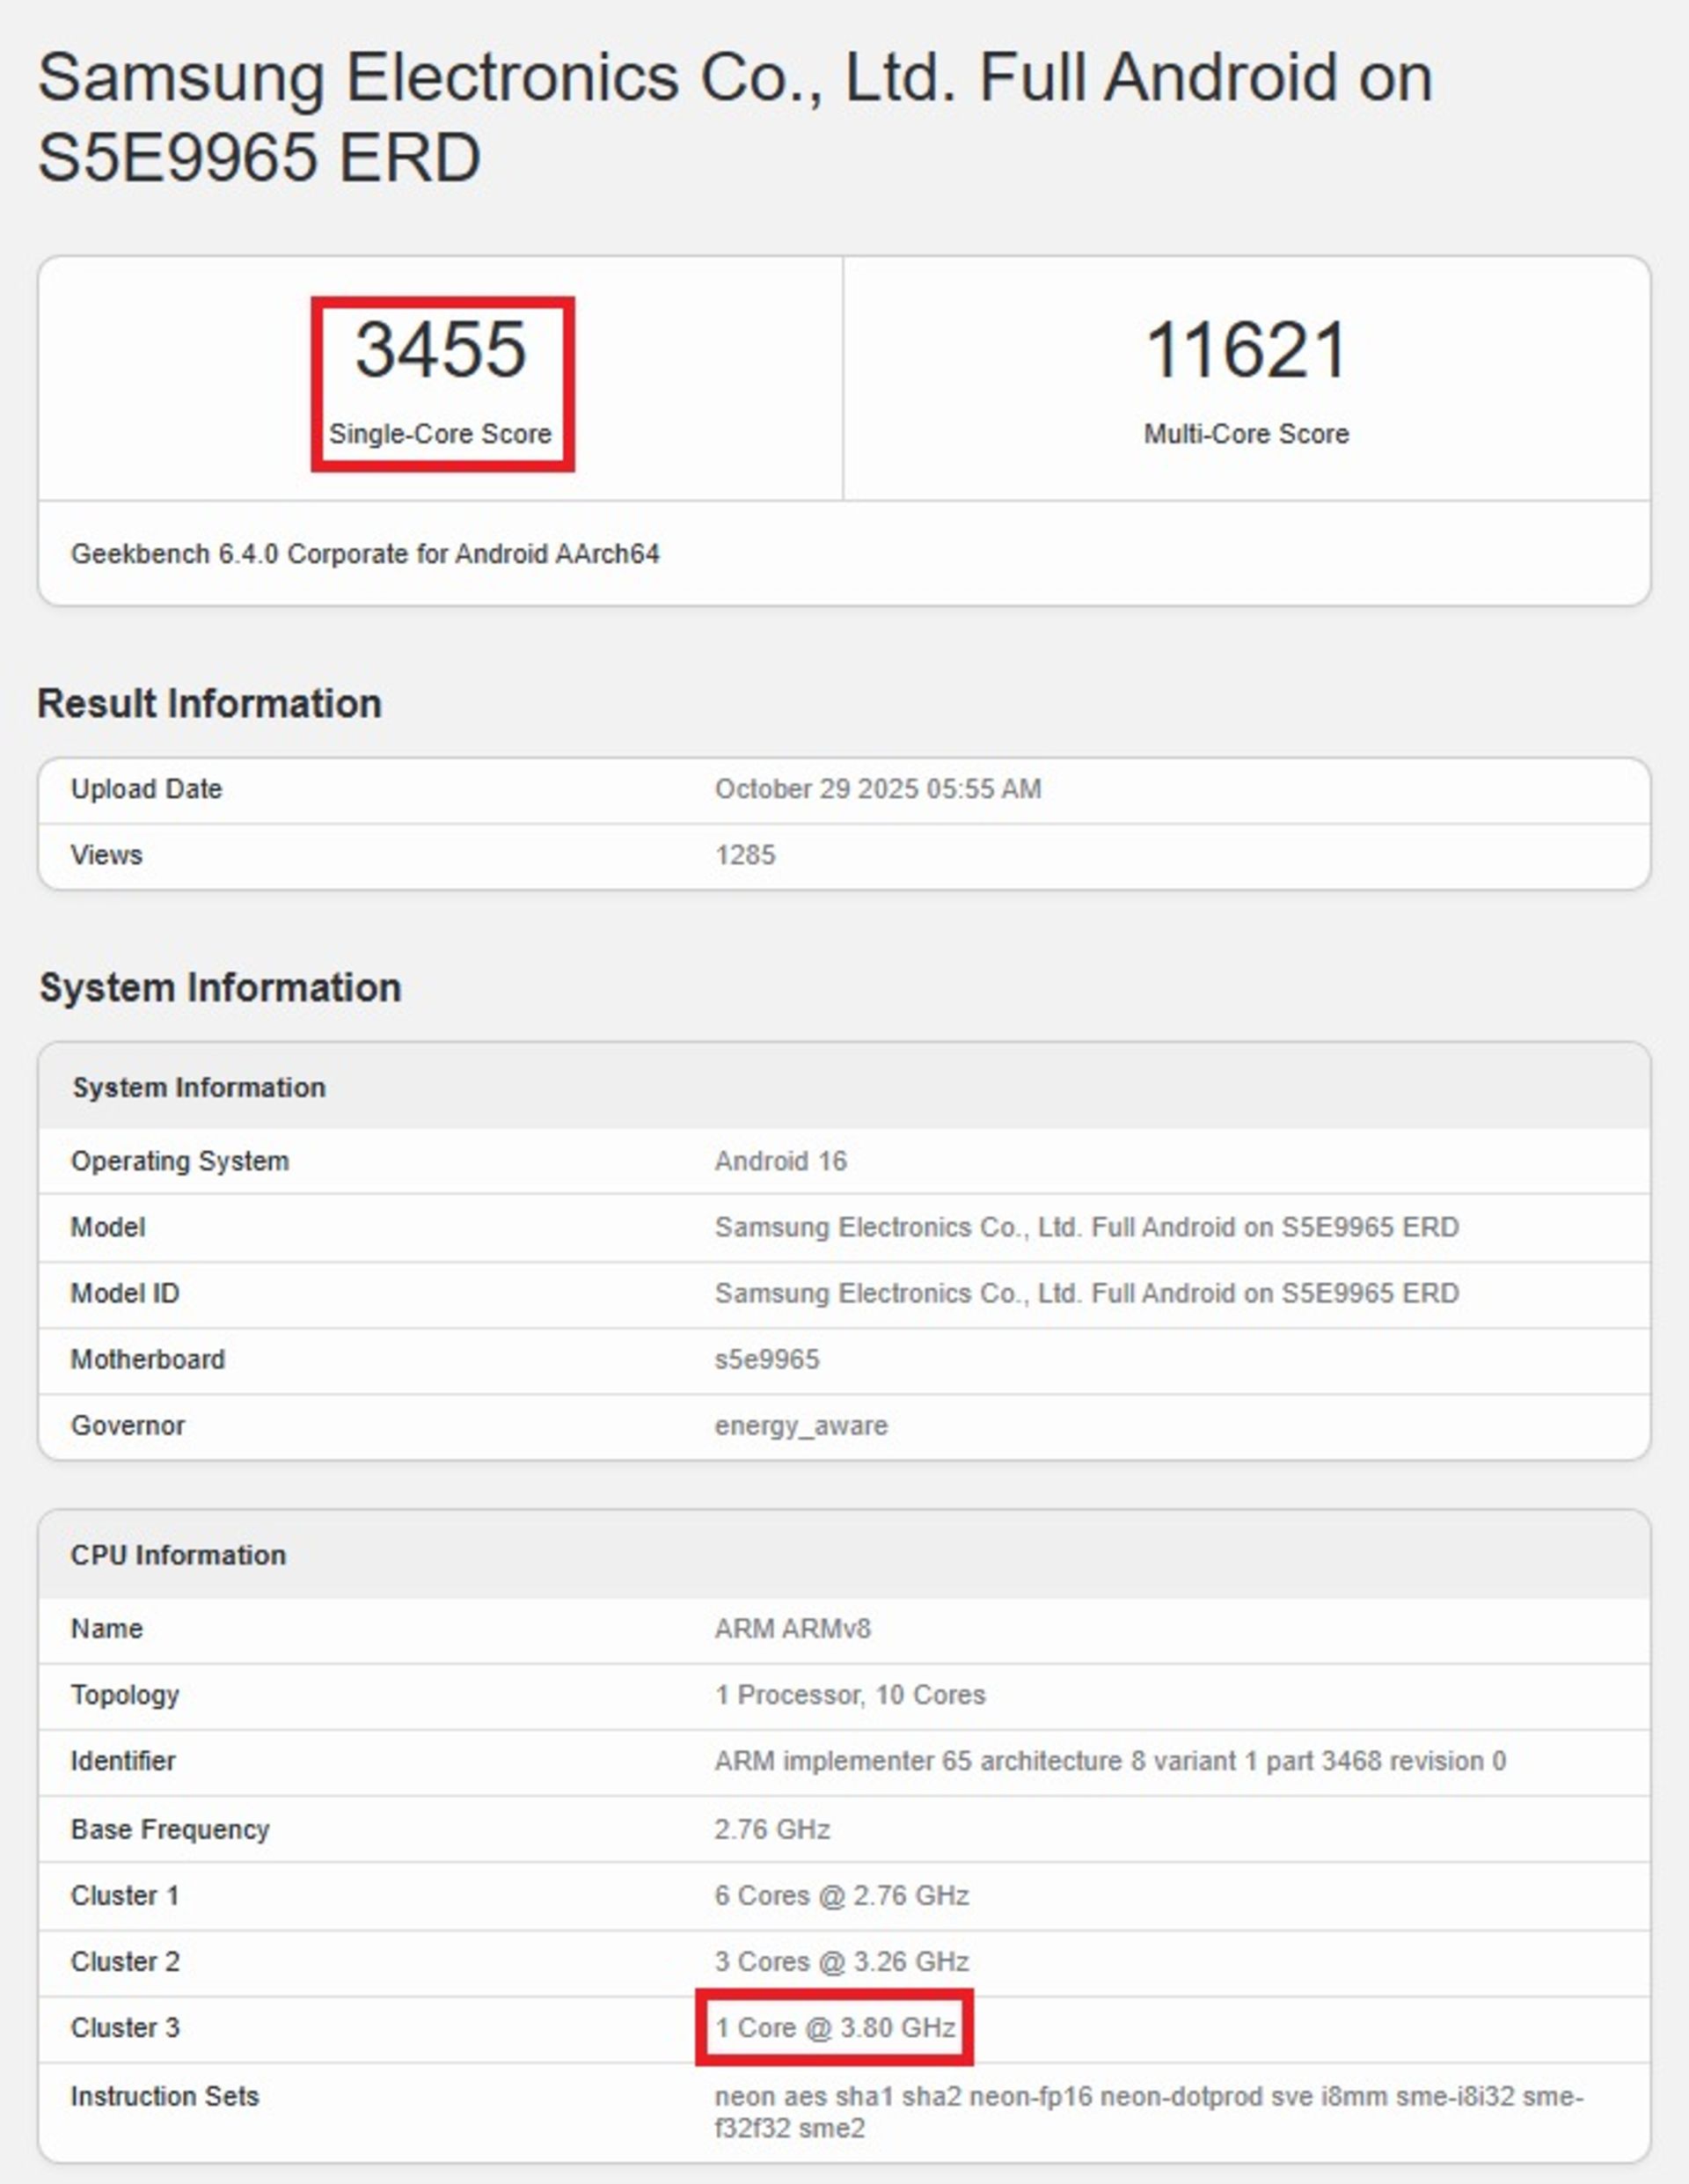Click the Operating System value Android 16
Viewport: 1689px width, 2184px height.
(x=780, y=1161)
